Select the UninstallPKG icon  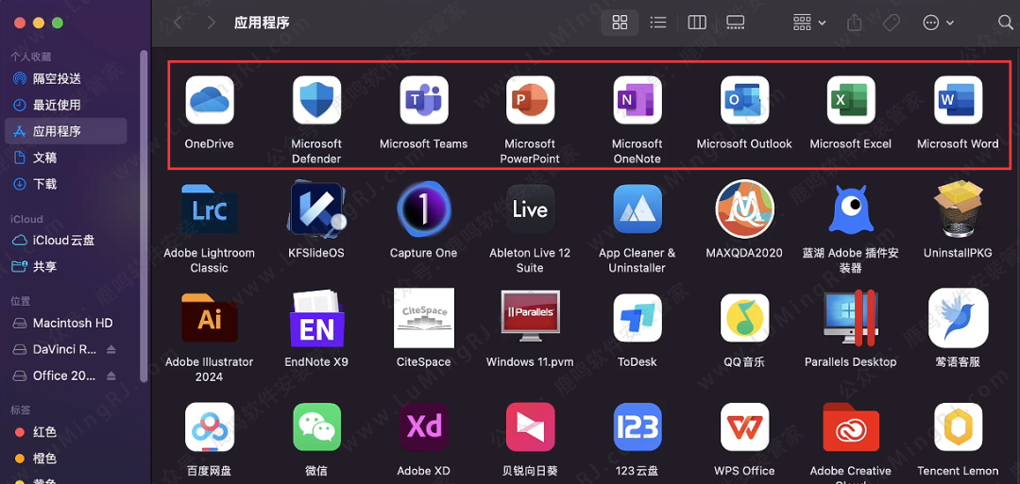click(x=959, y=209)
